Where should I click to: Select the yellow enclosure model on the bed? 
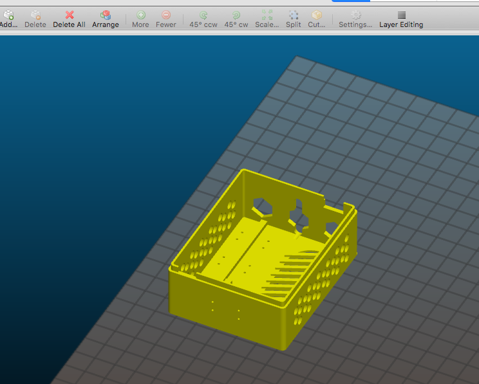[263, 259]
